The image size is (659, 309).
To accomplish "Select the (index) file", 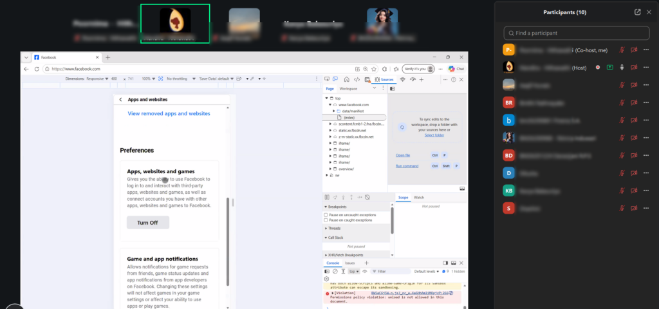I will 349,118.
